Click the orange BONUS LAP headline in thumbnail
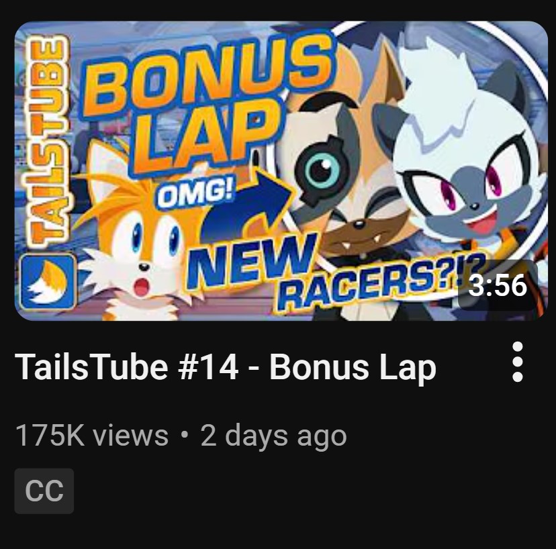The height and width of the screenshot is (549, 556). coord(205,103)
